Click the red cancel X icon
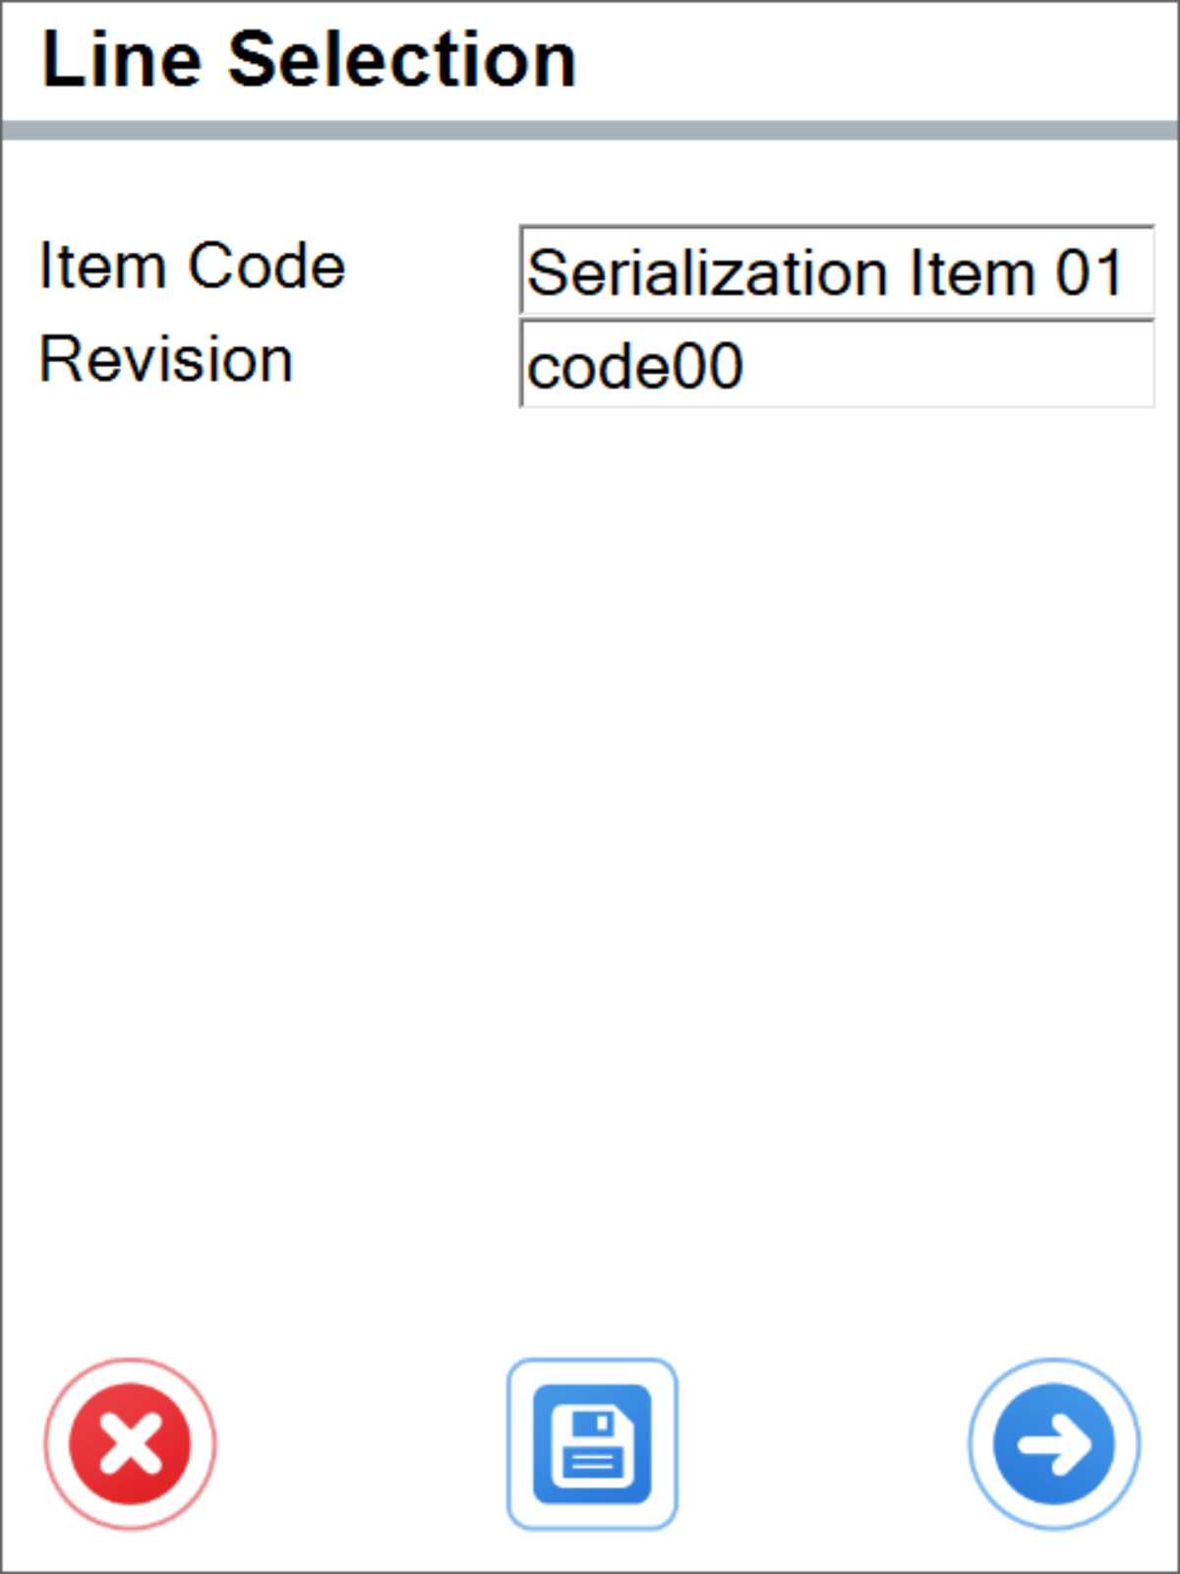This screenshot has height=1574, width=1180. click(130, 1443)
